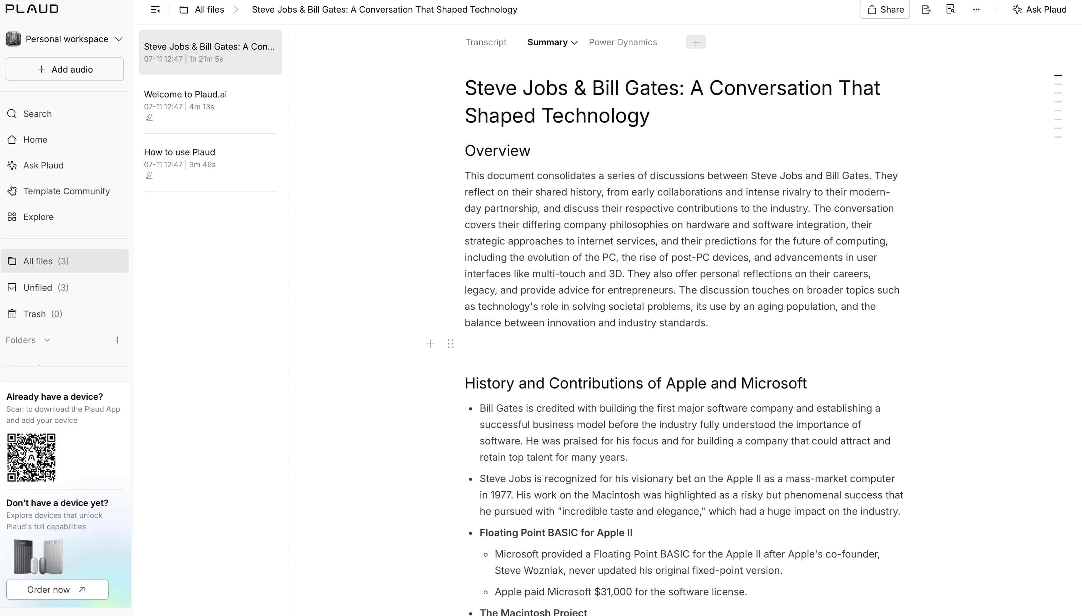Select Unfiled (3) in the sidebar
The image size is (1082, 616).
(65, 287)
